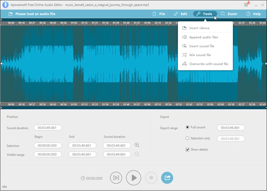267x191 pixels.
Task: Select Full sound export range
Action: coord(187,127)
